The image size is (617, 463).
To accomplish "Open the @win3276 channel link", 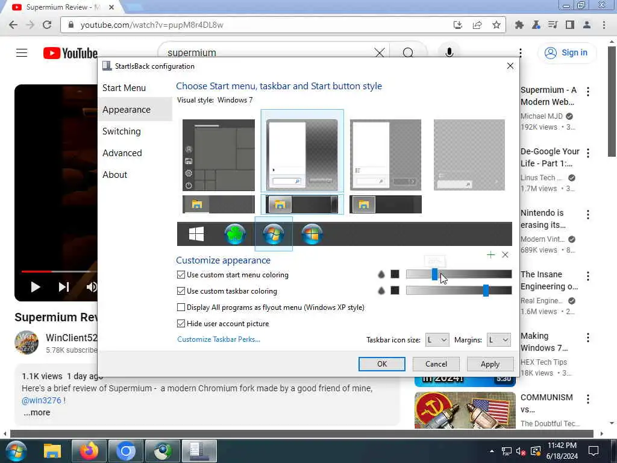I will click(42, 400).
